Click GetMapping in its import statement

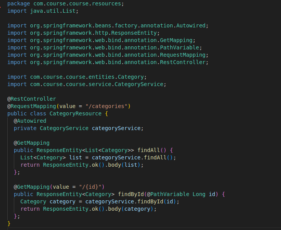click(x=176, y=40)
